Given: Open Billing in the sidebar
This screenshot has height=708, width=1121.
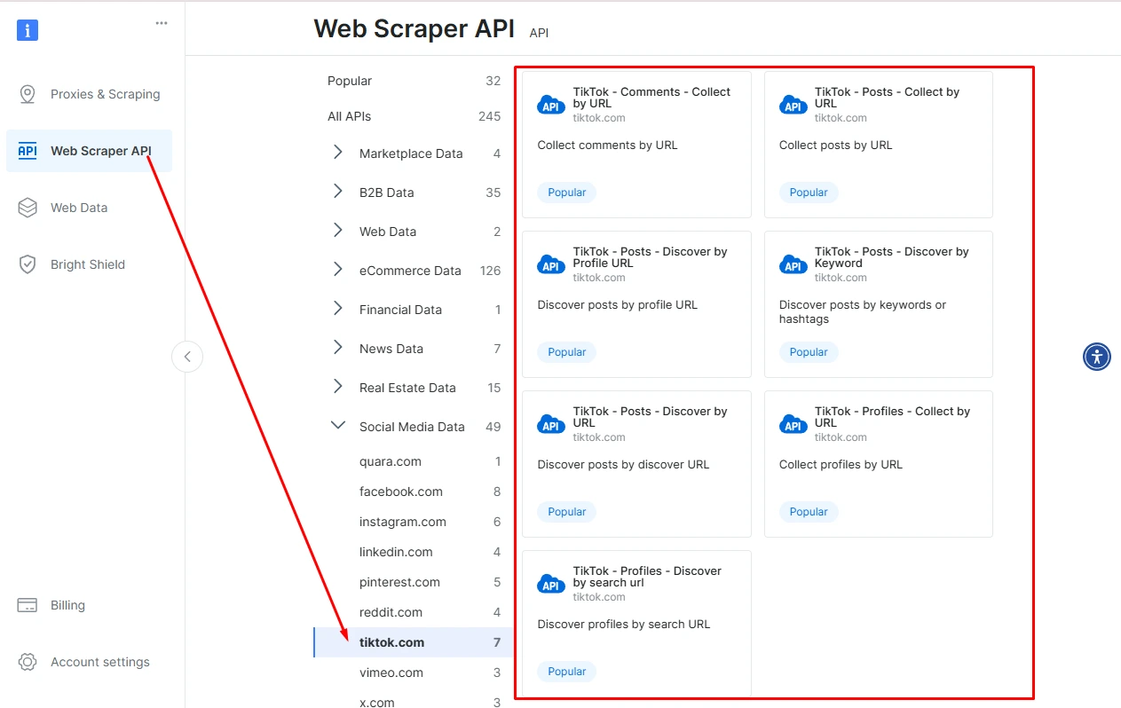Looking at the screenshot, I should pos(89,605).
